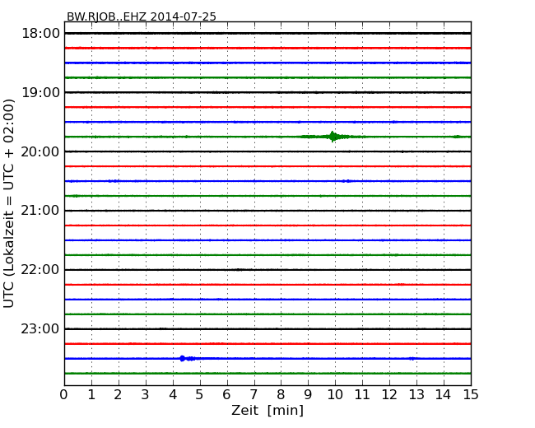Viewport: 535px width, 428px height.
Task: Click the x-axis tick label 1
Action: (91, 395)
